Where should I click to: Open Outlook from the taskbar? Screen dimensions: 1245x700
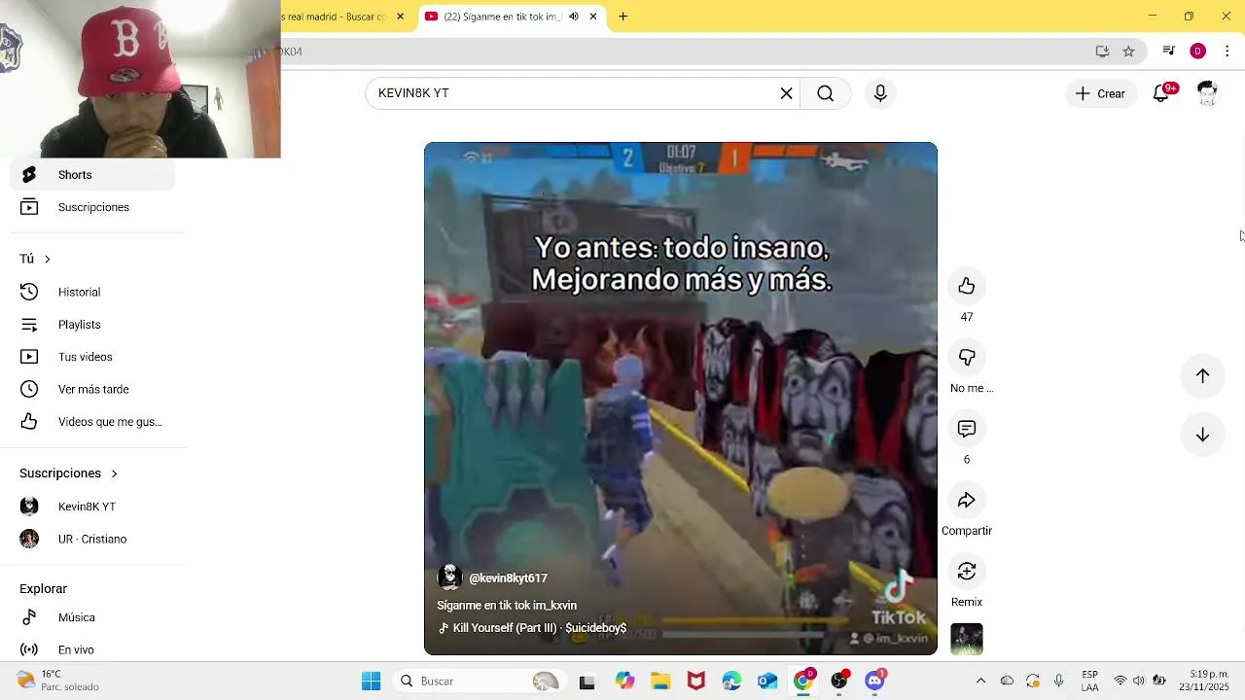coord(767,682)
